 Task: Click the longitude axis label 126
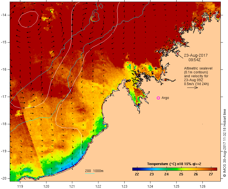click(202, 186)
